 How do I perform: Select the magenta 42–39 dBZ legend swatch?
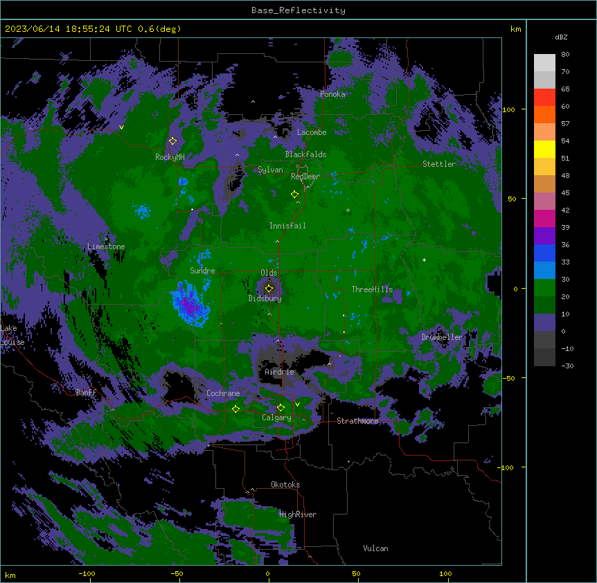click(x=544, y=218)
